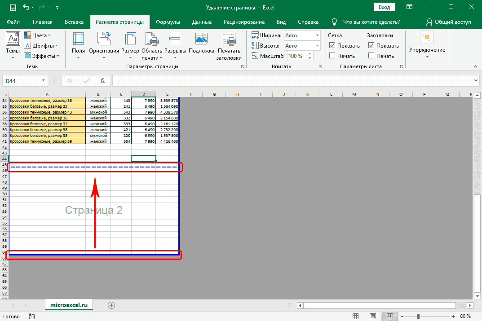Click the Вход sign-in button

pyautogui.click(x=384, y=7)
